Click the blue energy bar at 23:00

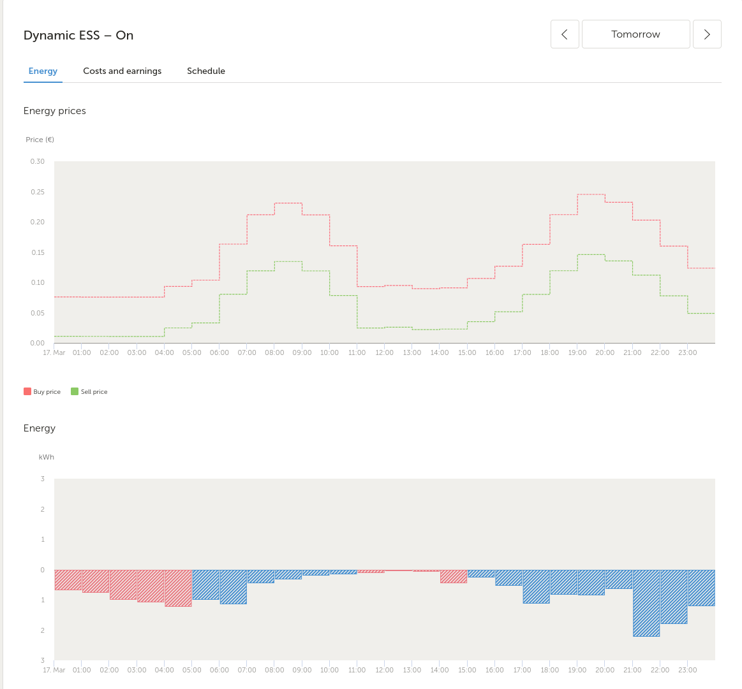coord(701,588)
